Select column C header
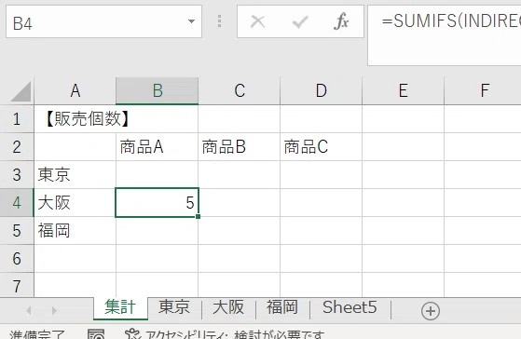Viewport: 521px width, 339px height. tap(240, 91)
